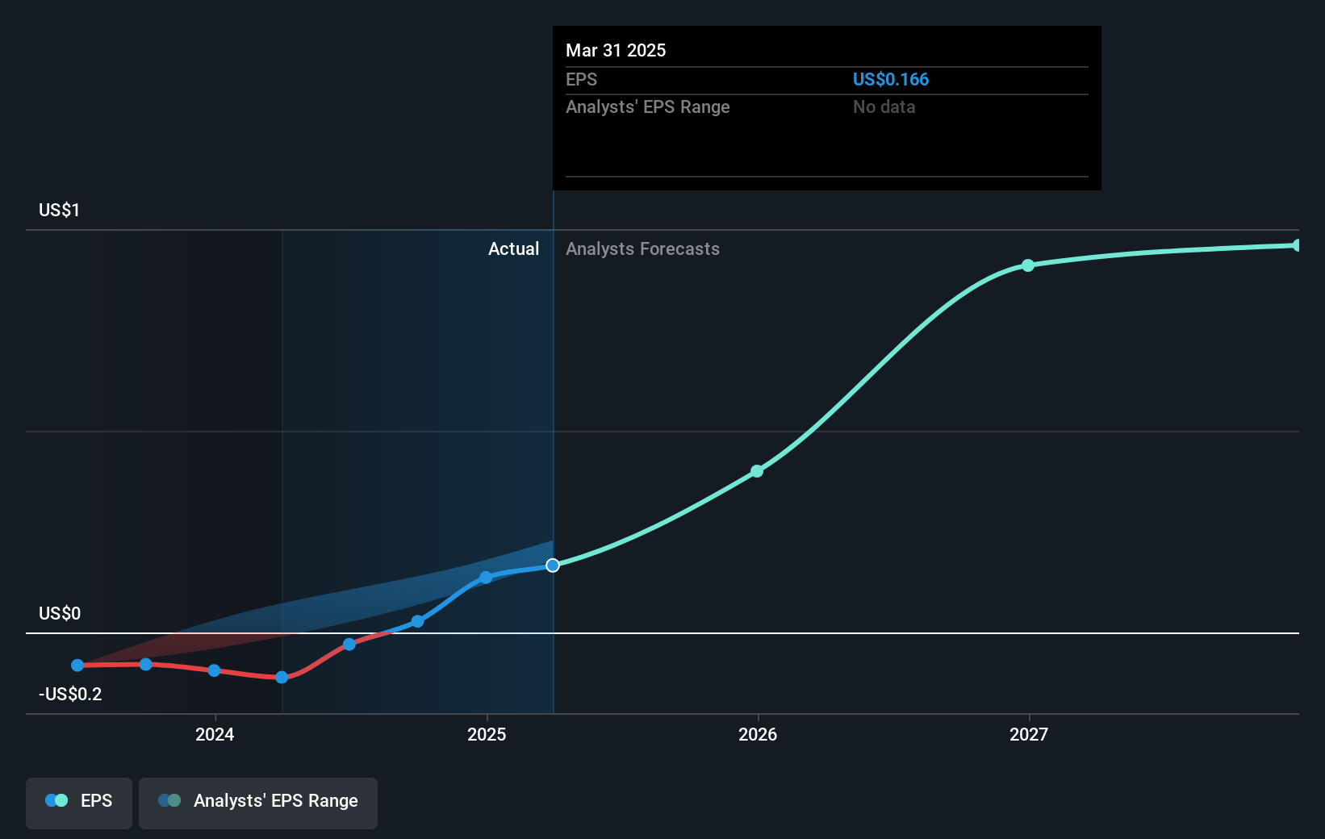Click the EPS legend color dots

click(x=56, y=800)
